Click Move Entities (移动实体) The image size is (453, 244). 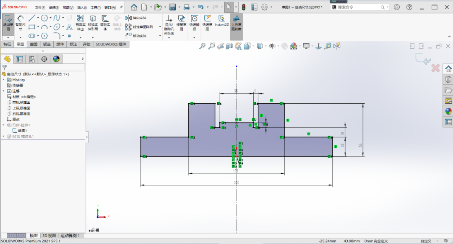click(136, 36)
